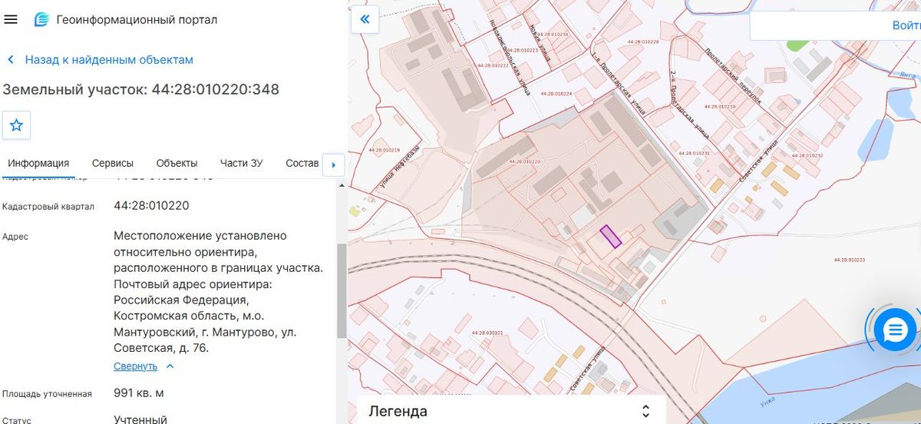921x424 pixels.
Task: Click map label 44:28:030101
Action: tap(487, 333)
